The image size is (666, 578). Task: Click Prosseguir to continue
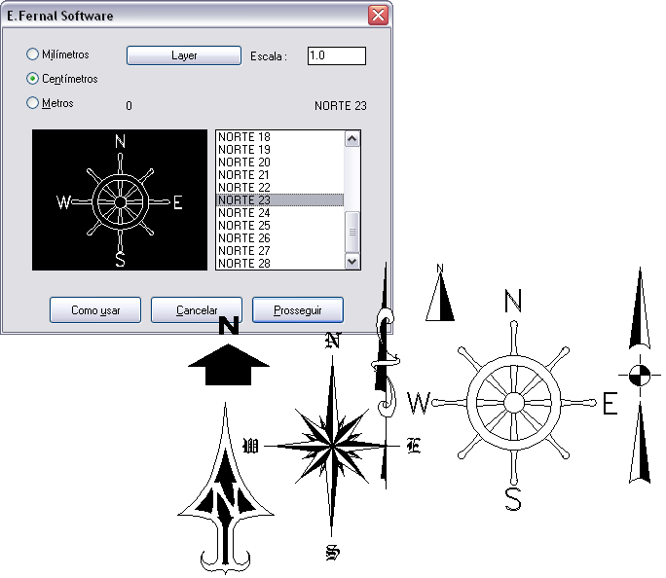click(x=297, y=309)
